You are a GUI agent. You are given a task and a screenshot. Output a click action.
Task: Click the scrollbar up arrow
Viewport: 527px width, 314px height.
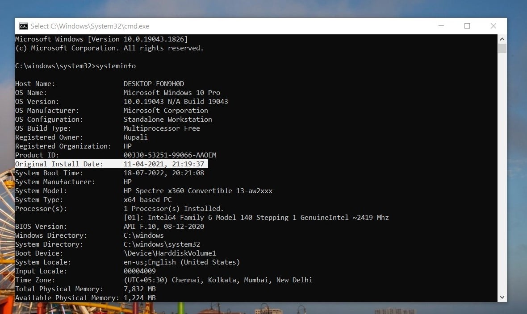pos(502,39)
